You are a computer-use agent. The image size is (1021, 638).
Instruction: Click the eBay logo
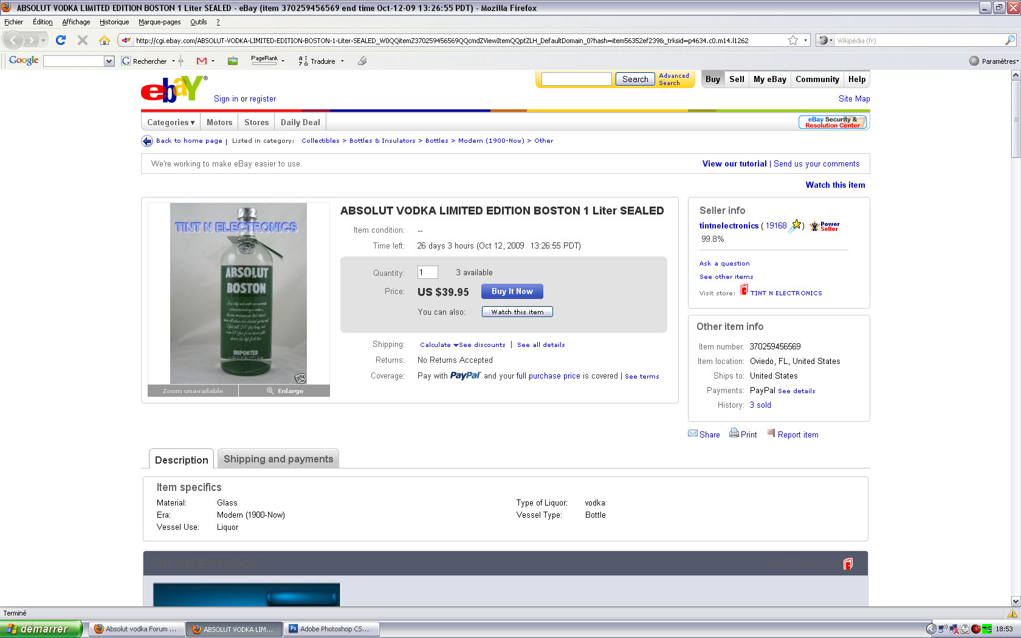[174, 89]
